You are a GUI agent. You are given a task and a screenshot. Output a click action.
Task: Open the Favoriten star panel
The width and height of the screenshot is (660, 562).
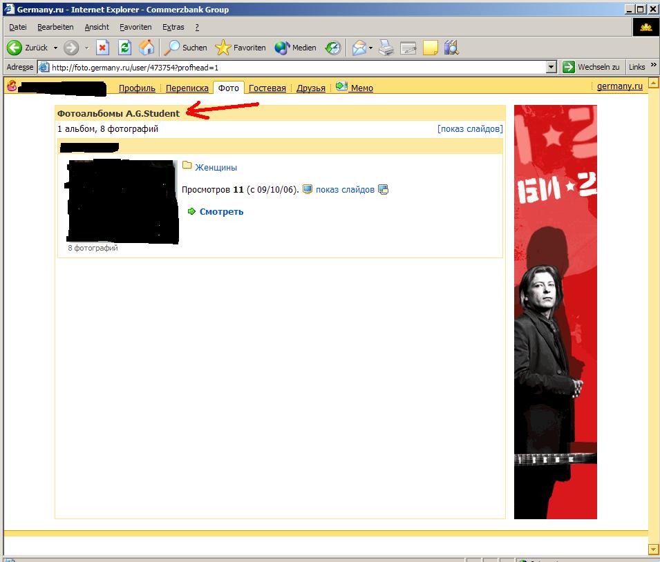click(241, 48)
